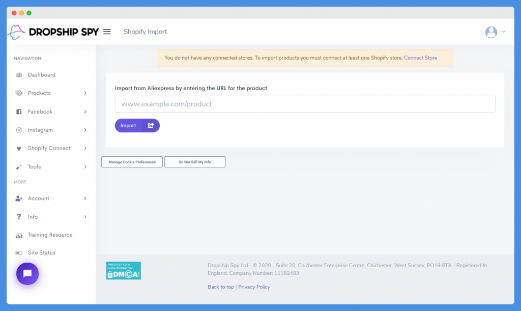Click the Dropship Spy hat logo
521x311 pixels.
[x=17, y=32]
